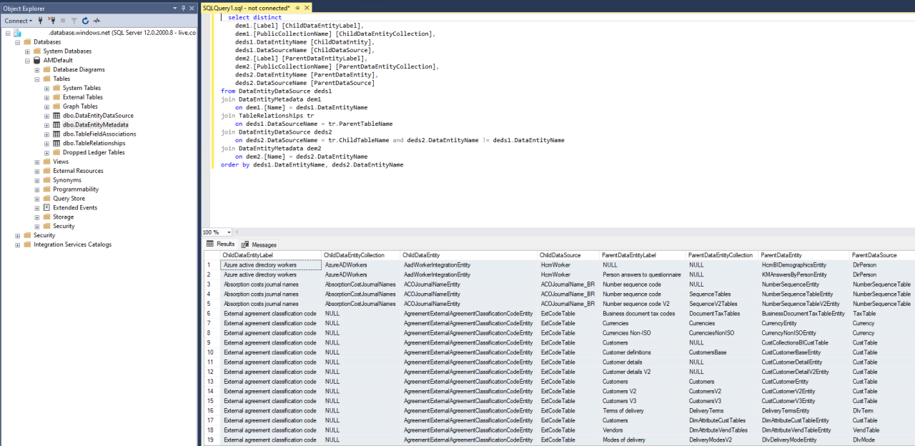Pin the Object Explorer panel
The width and height of the screenshot is (915, 446).
coord(184,8)
